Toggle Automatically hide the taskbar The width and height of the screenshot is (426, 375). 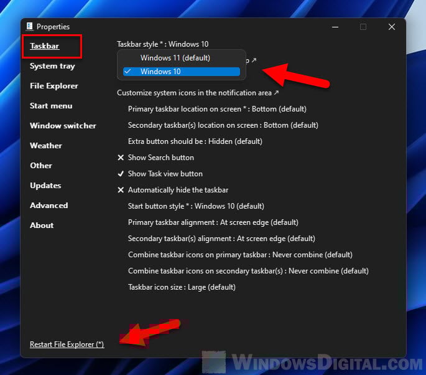pos(173,190)
